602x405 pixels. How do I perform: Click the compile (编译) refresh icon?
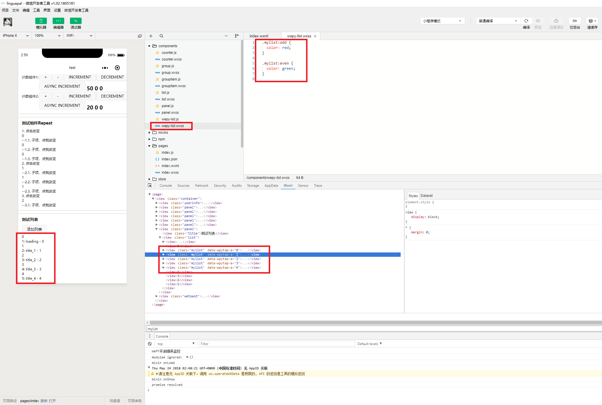(526, 21)
